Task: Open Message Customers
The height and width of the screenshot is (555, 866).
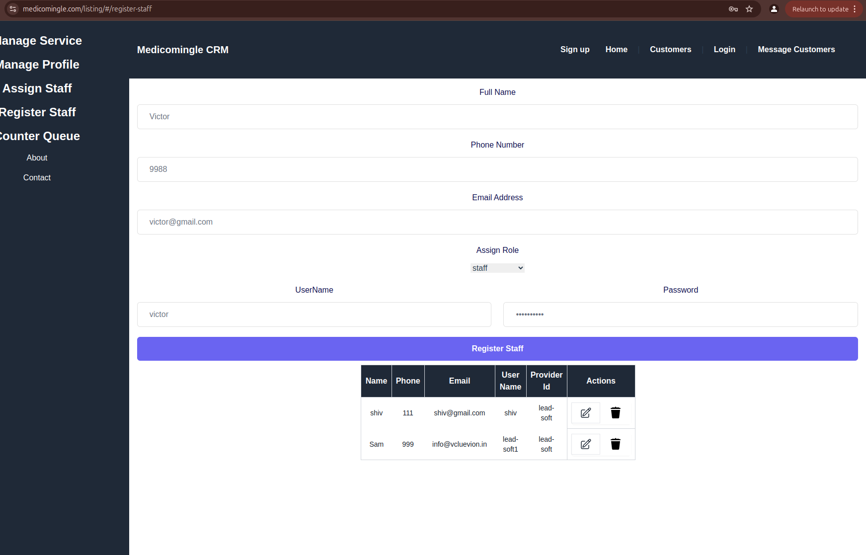Action: click(796, 49)
